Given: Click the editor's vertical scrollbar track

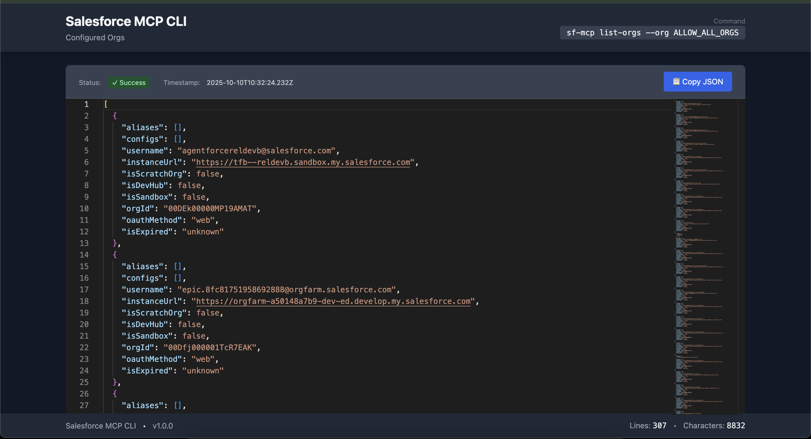Looking at the screenshot, I should tap(741, 252).
